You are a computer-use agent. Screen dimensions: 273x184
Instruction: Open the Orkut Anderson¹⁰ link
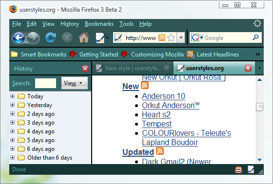[171, 106]
